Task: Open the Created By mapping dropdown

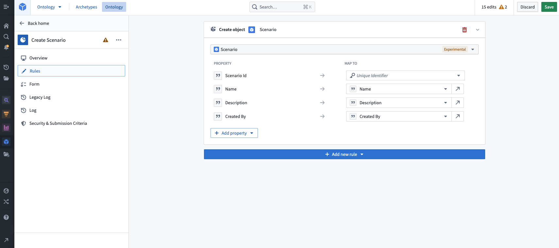Action: (399, 116)
